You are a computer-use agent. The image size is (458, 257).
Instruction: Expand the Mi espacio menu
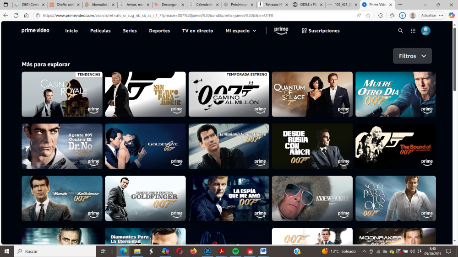(241, 31)
